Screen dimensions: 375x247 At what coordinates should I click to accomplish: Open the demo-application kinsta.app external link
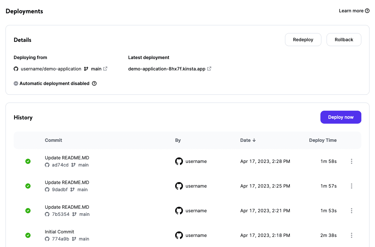[x=209, y=68]
